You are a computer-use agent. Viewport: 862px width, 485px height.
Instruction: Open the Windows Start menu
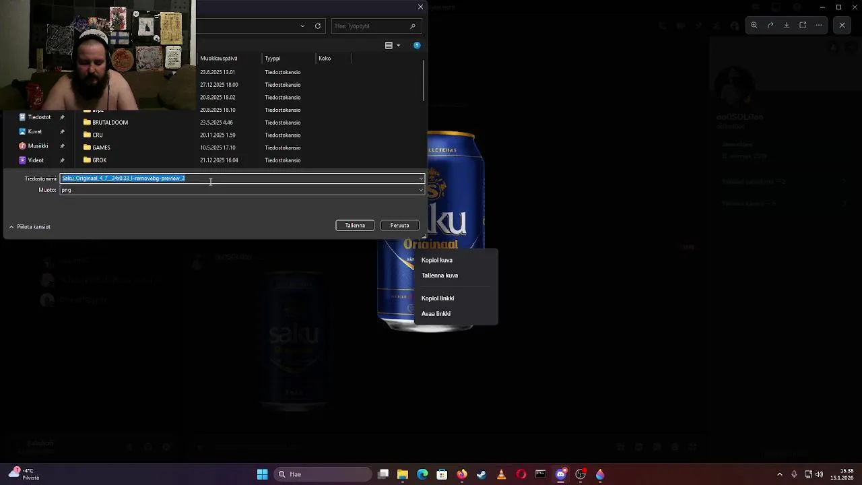(x=262, y=474)
